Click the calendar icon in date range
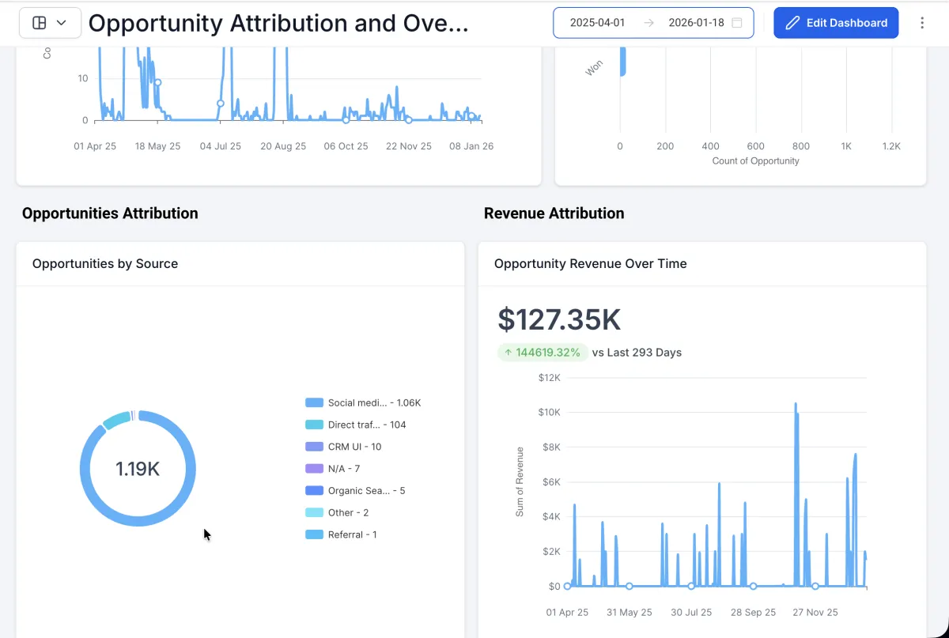Screen dimensions: 949x638 (737, 23)
